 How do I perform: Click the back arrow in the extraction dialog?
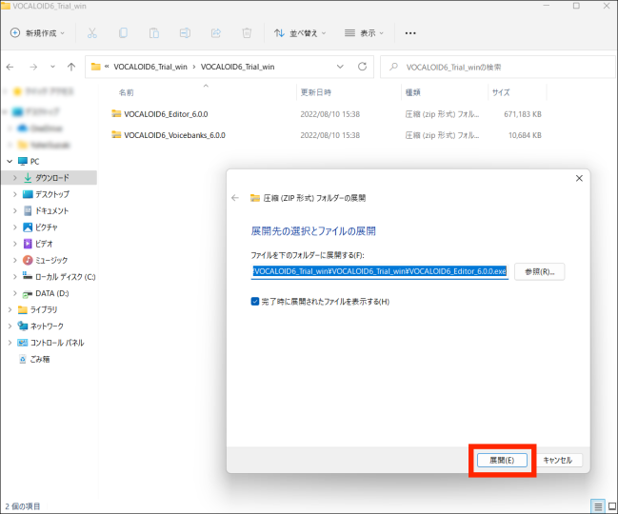click(x=235, y=198)
